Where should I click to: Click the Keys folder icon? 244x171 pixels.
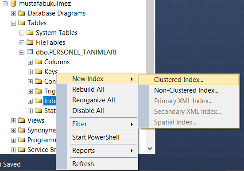(x=38, y=71)
